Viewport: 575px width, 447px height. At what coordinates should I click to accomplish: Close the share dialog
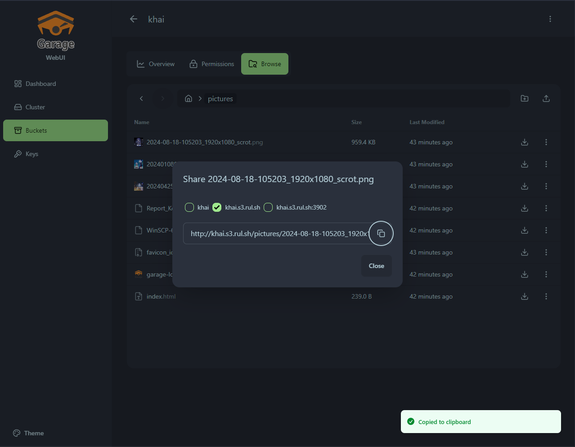coord(376,266)
